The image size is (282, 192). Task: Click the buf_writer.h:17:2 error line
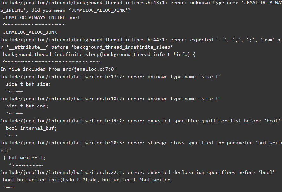[111, 77]
